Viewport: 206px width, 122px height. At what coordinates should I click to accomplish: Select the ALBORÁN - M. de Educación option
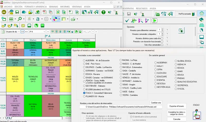[84, 60]
